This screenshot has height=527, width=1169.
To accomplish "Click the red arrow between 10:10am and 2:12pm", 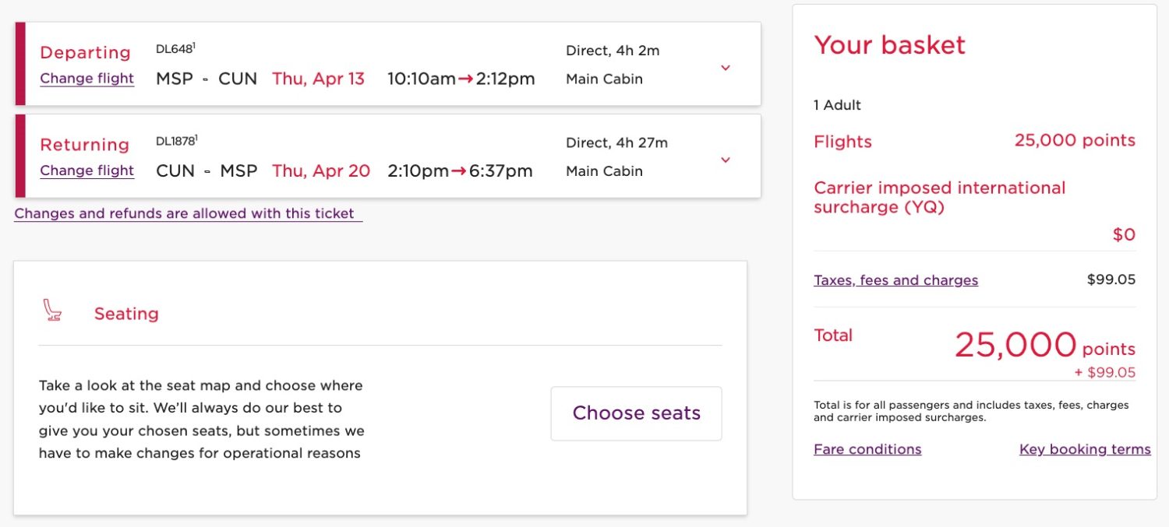I will click(466, 79).
